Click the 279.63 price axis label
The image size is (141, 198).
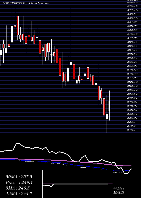[x=132, y=70]
